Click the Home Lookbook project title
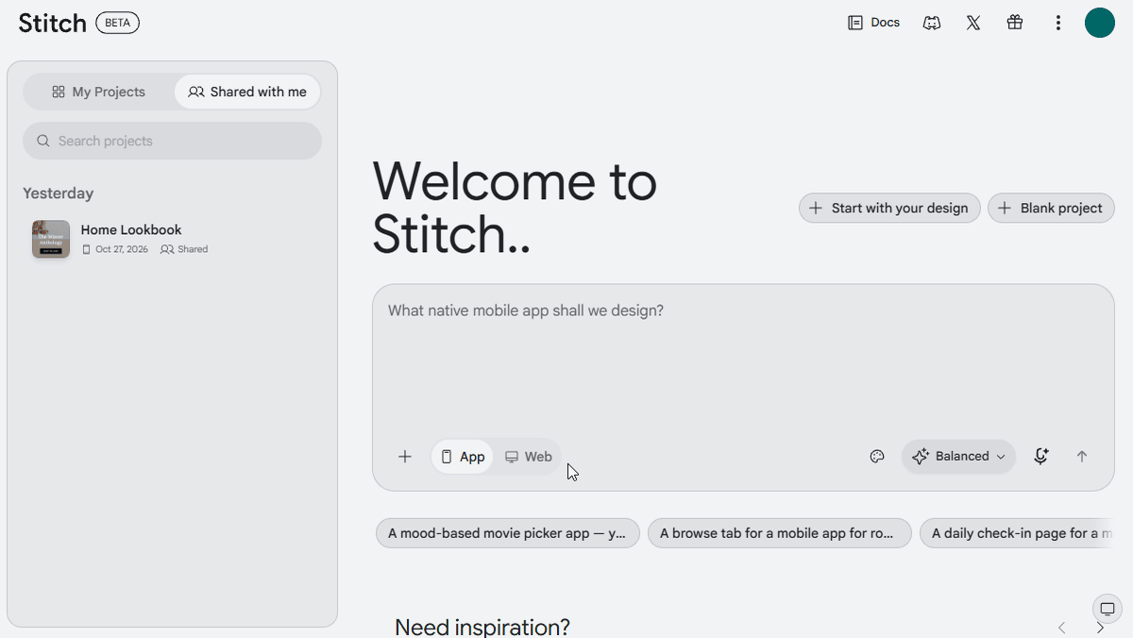The image size is (1133, 638). (131, 229)
